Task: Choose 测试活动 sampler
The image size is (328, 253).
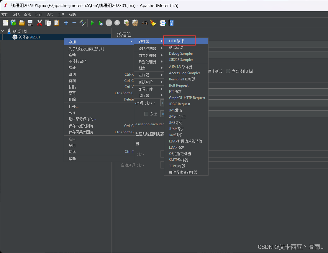Action: click(186, 47)
